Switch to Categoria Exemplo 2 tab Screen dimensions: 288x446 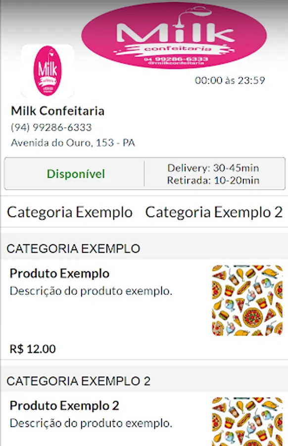pos(215,212)
